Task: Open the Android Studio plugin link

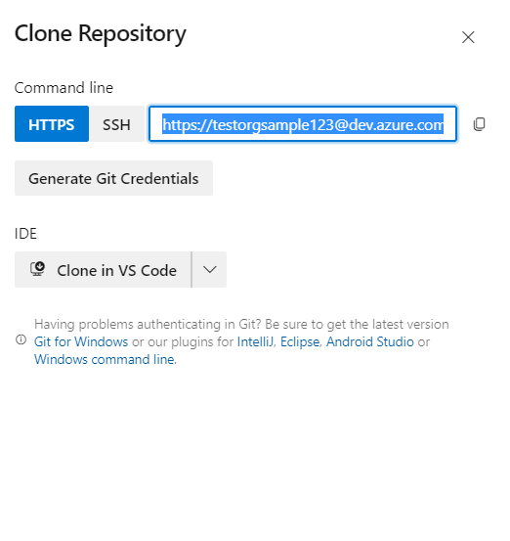Action: pyautogui.click(x=370, y=342)
